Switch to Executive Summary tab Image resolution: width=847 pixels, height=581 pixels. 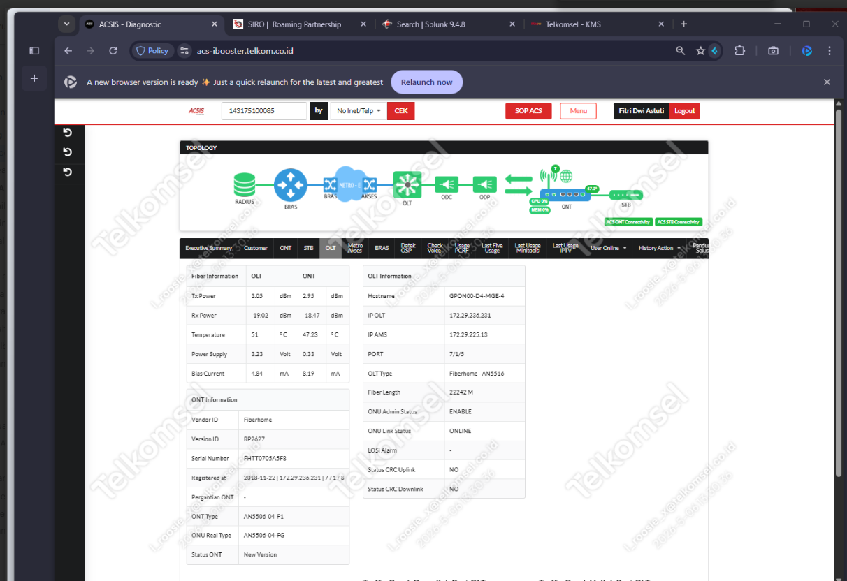[x=208, y=248]
